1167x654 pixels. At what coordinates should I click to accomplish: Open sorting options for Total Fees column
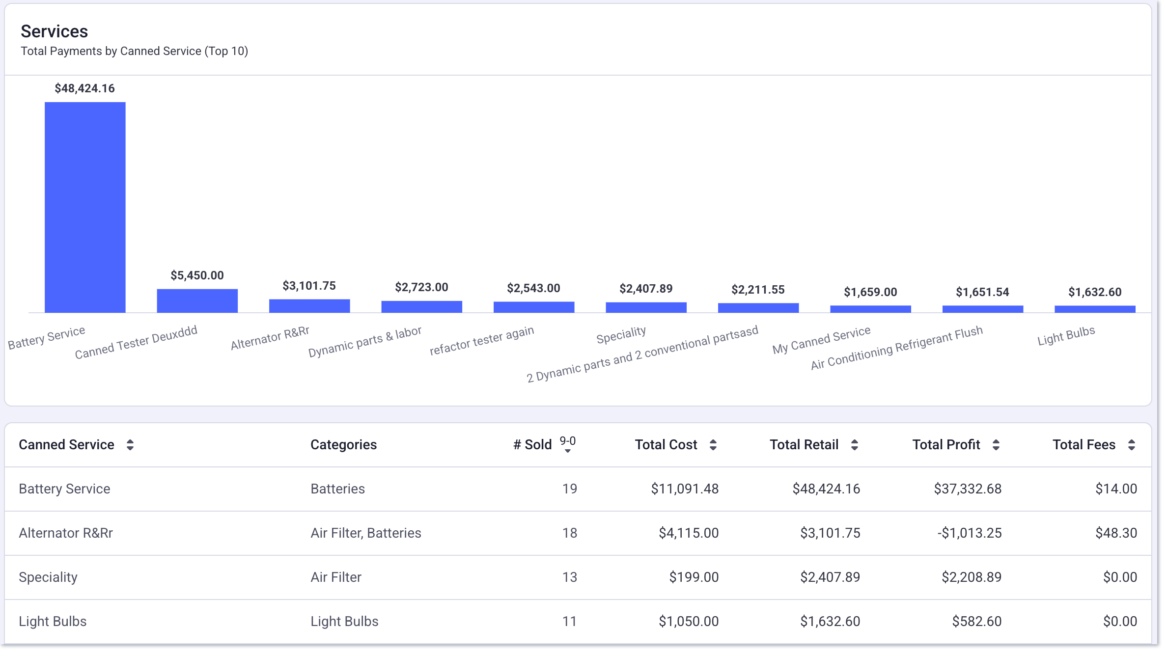1131,444
